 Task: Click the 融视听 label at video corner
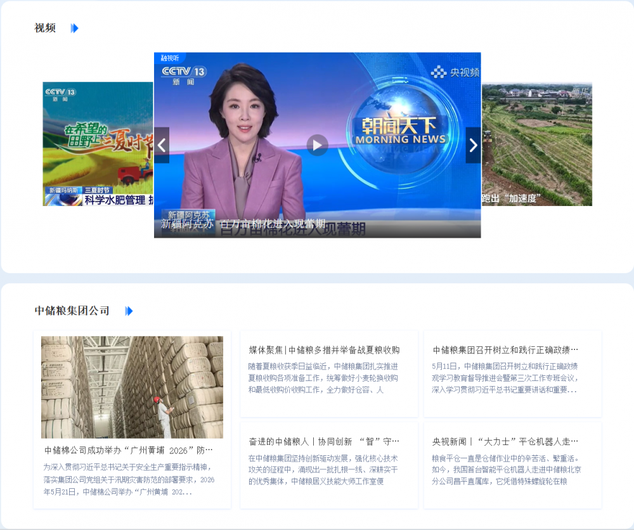pos(169,58)
